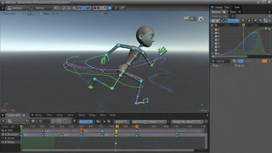Click the armature figure icon in the viewport header
272x153 pixels.
[41, 14]
